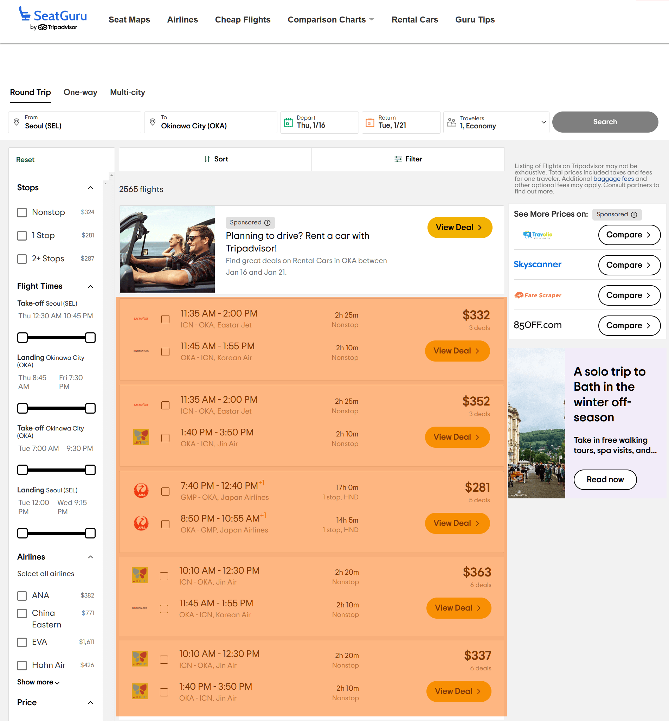
Task: Click Compare next to Skyscanner
Action: click(x=629, y=265)
